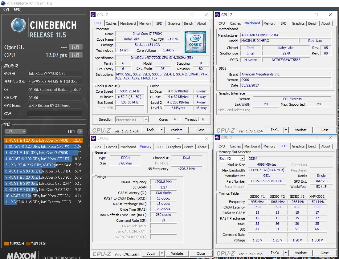Image resolution: width=339 pixels, height=259 pixels.
Task: Select Memory tab in SPD CPU-Z window
Action: [269, 146]
